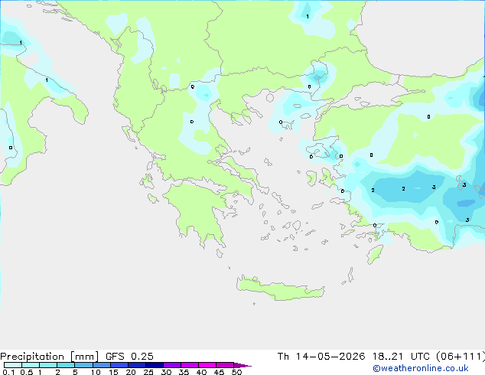This screenshot has height=375, width=485.
Task: Pick the purple swatch between 30 and 35
Action: (172, 365)
